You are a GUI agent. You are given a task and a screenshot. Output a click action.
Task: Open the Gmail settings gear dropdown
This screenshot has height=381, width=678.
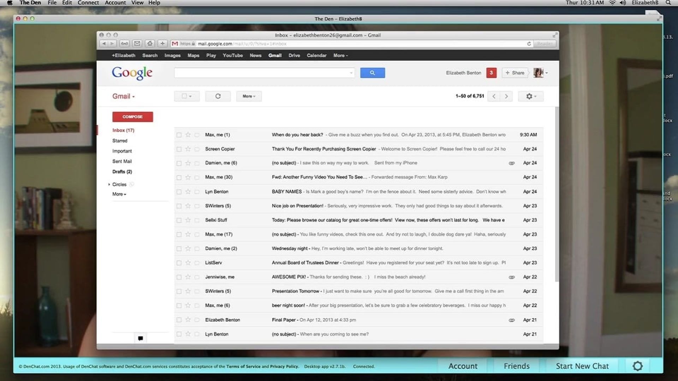tap(531, 96)
